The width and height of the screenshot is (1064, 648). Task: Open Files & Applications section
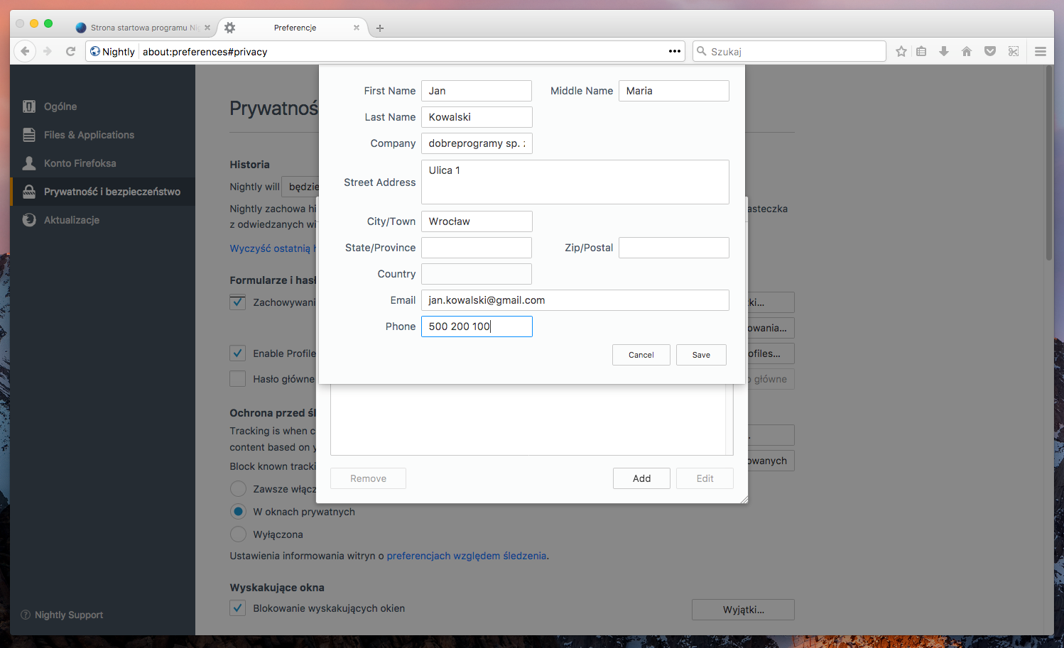pyautogui.click(x=102, y=135)
